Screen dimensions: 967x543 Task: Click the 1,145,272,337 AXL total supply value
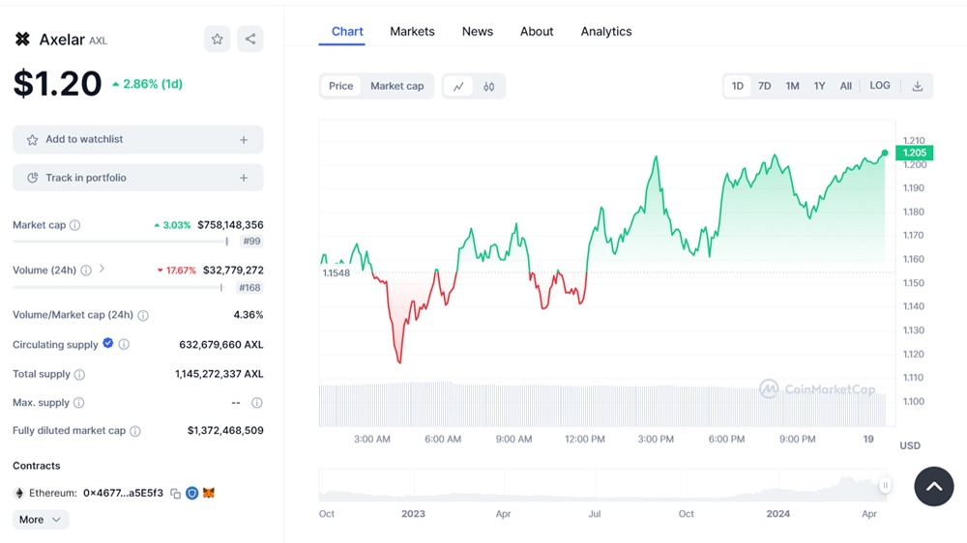point(219,374)
